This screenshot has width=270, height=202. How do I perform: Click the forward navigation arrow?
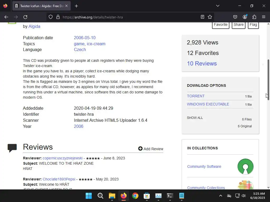click(16, 17)
